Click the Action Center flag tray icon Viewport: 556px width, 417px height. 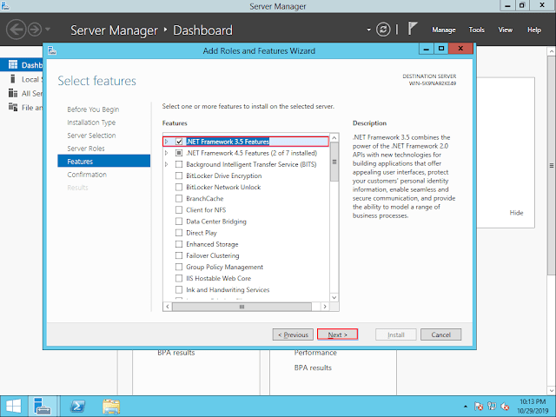click(479, 407)
